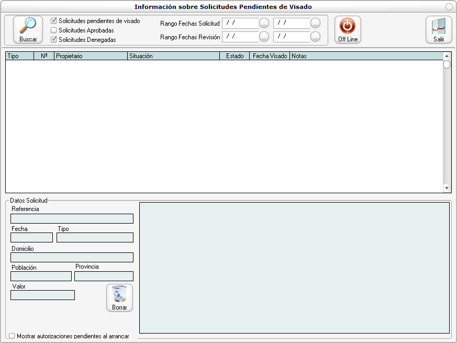Click the Buscar magnifying glass icon
Image resolution: width=457 pixels, height=343 pixels.
tap(28, 26)
